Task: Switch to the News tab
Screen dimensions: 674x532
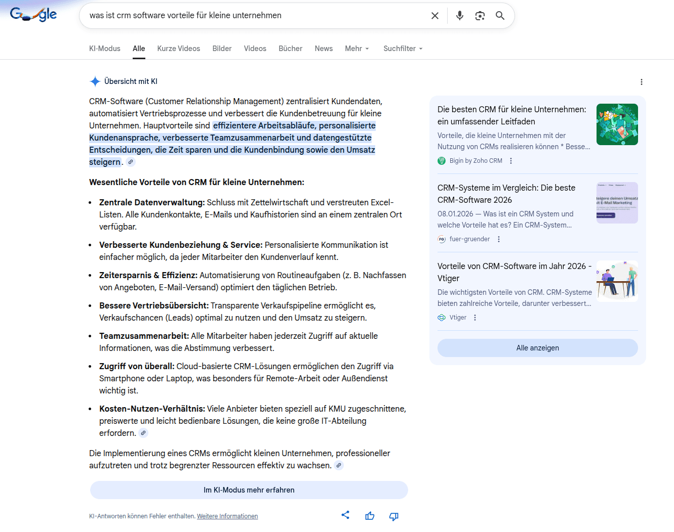Action: point(324,48)
